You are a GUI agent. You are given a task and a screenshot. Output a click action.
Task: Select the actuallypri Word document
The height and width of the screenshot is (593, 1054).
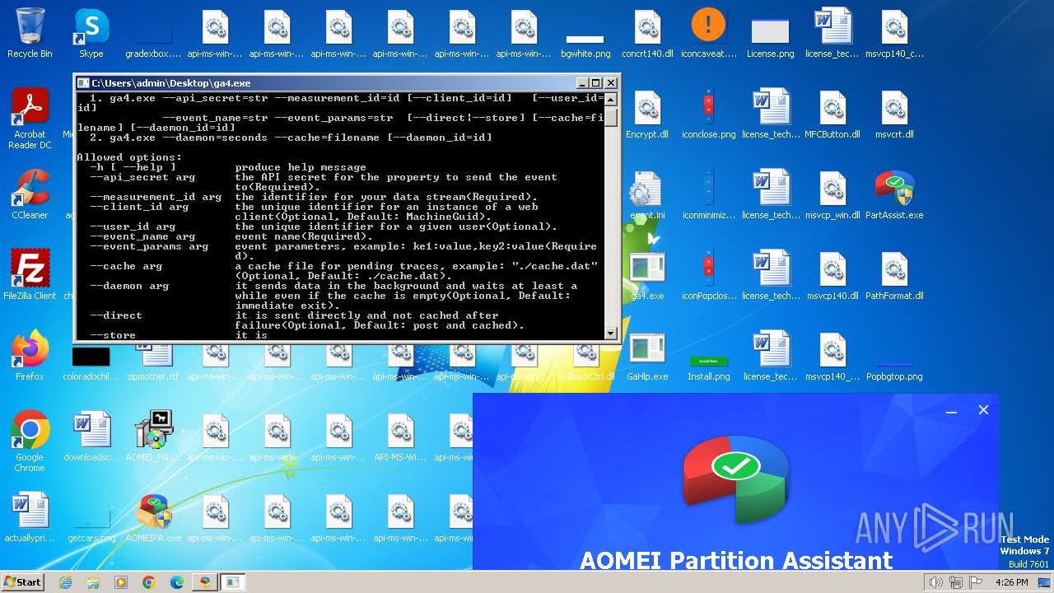[x=30, y=517]
